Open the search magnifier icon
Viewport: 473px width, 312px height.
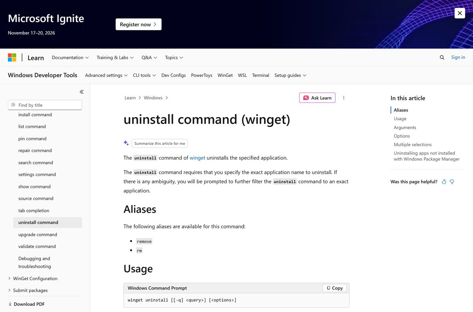pos(442,58)
